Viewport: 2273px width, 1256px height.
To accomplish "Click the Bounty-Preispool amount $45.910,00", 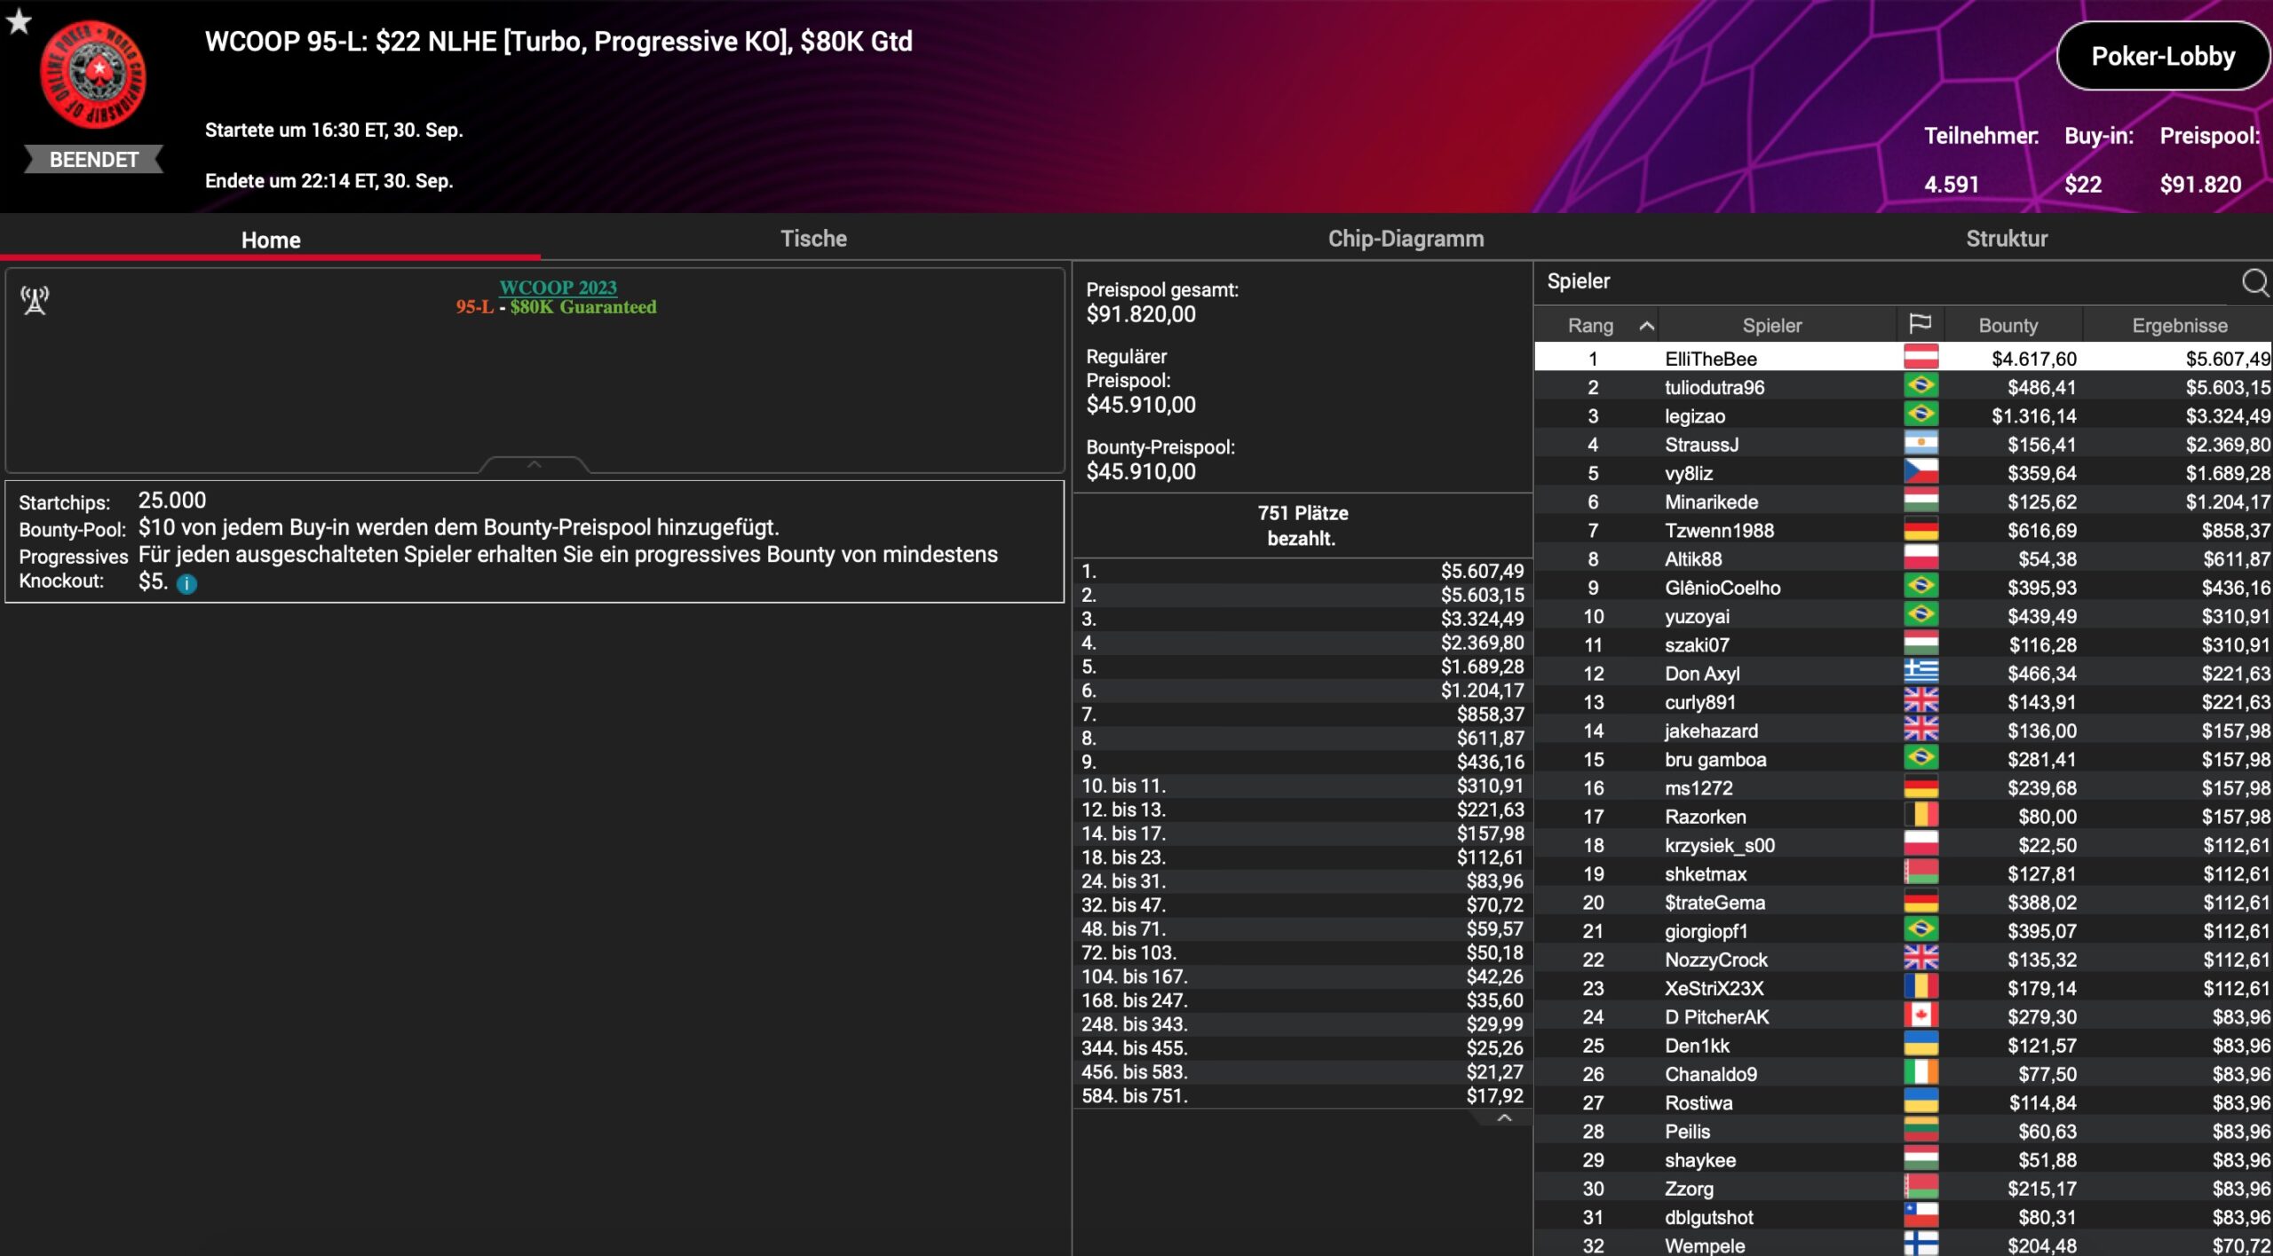I will [x=1141, y=471].
